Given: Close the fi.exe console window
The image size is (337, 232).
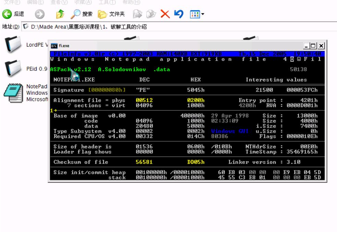Looking at the screenshot, I should pyautogui.click(x=321, y=46).
